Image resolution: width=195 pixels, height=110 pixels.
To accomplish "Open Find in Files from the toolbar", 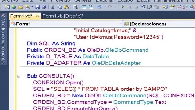I will (75, 7).
